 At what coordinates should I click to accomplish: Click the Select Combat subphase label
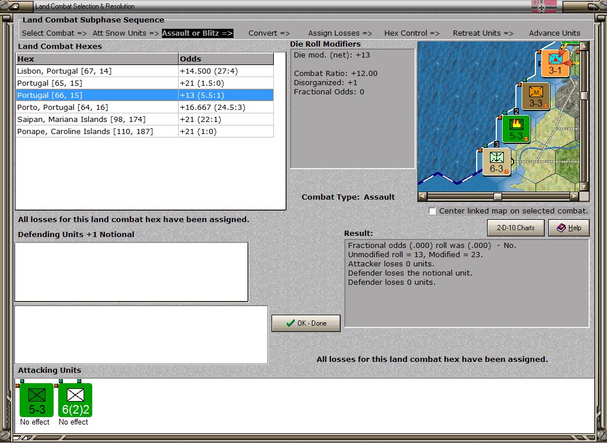[54, 33]
